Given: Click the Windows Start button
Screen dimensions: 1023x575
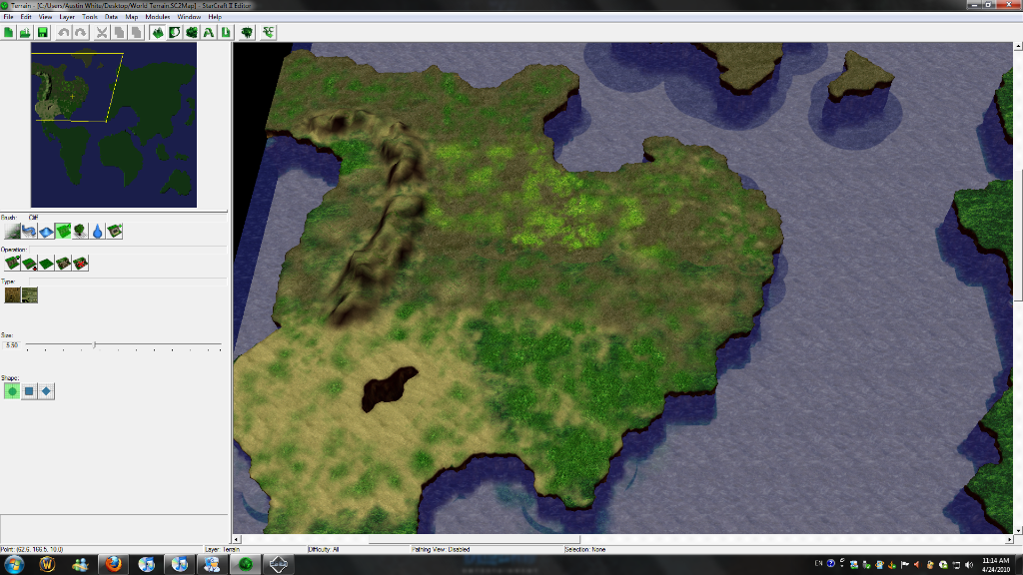Looking at the screenshot, I should point(14,565).
